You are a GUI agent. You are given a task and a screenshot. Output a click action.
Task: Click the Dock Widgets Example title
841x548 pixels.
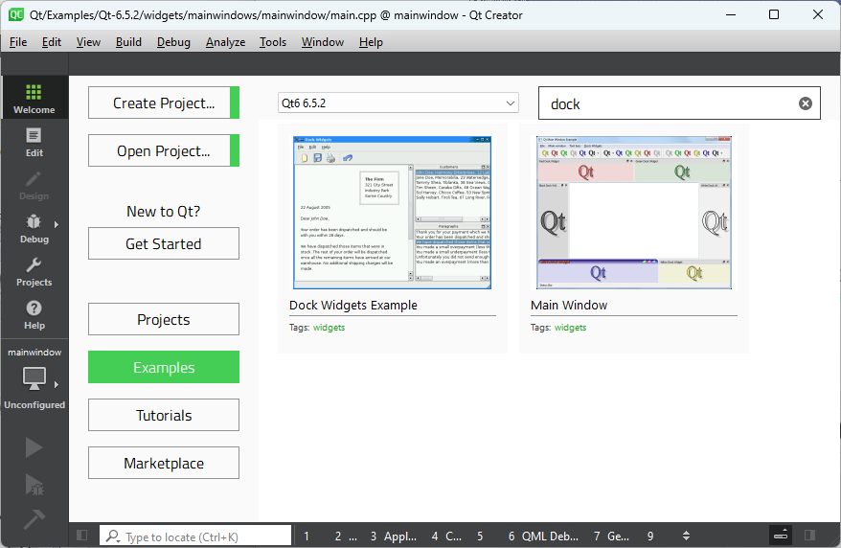point(352,305)
